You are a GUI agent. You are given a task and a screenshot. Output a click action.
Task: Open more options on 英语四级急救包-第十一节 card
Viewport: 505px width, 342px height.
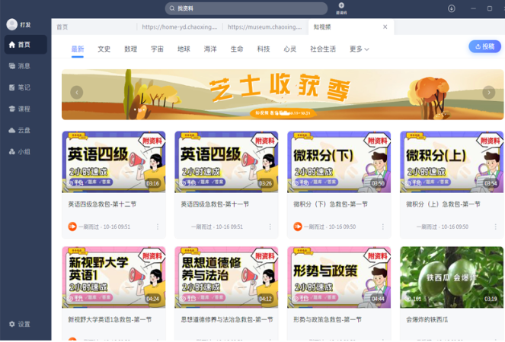pos(270,227)
